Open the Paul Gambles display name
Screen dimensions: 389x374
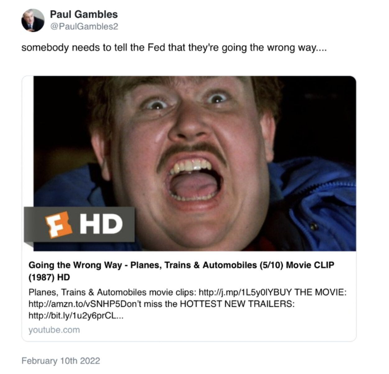pyautogui.click(x=84, y=14)
